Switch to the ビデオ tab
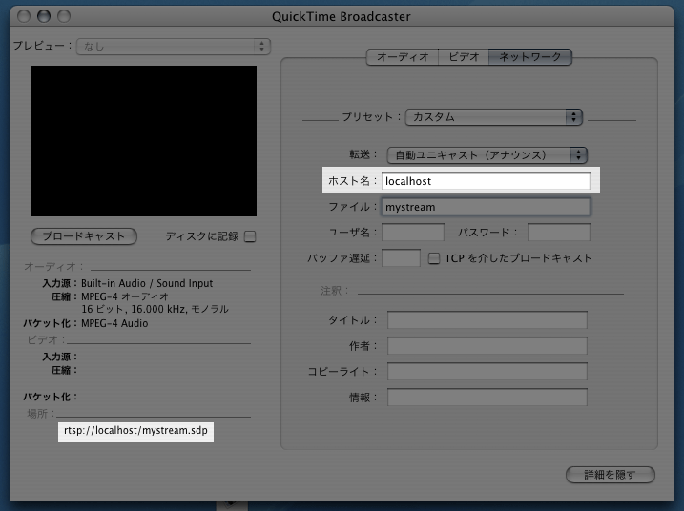684x511 pixels. coord(464,57)
